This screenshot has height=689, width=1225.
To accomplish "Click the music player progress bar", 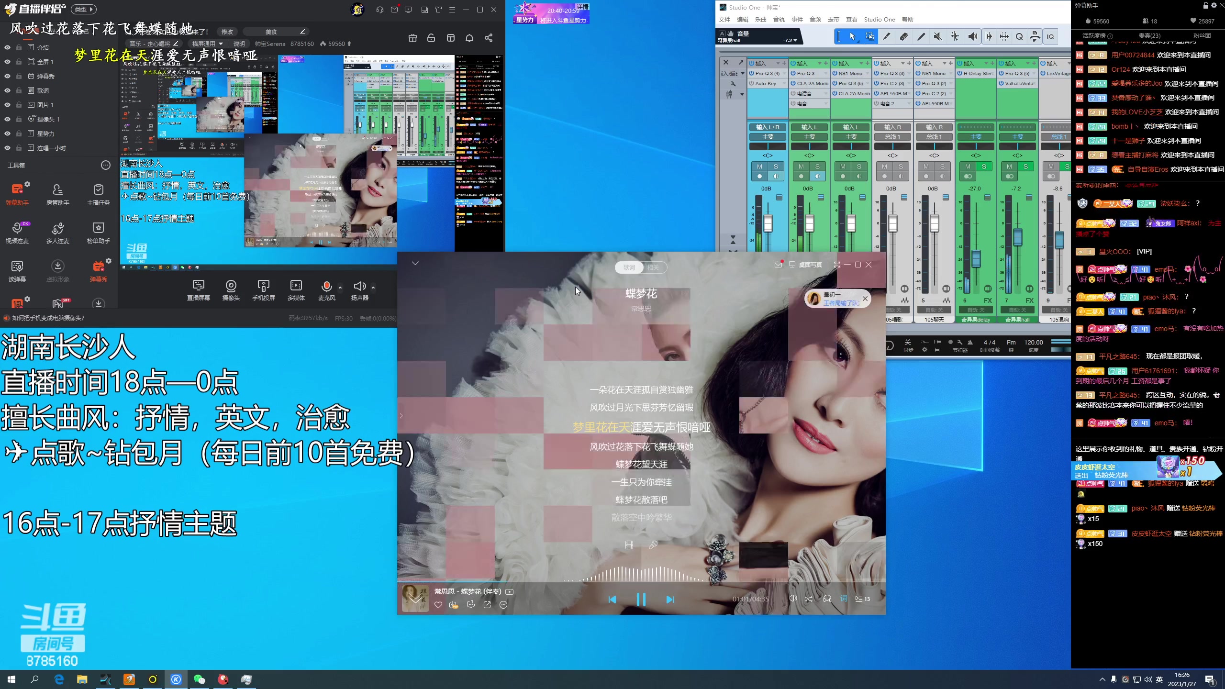I will pyautogui.click(x=641, y=582).
